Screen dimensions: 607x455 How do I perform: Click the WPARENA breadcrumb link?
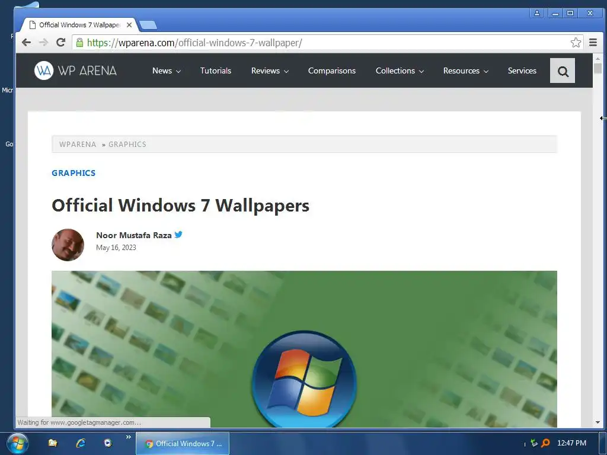78,145
